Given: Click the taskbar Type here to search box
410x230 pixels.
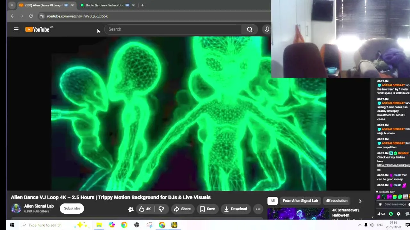Looking at the screenshot, I should click(x=55, y=225).
